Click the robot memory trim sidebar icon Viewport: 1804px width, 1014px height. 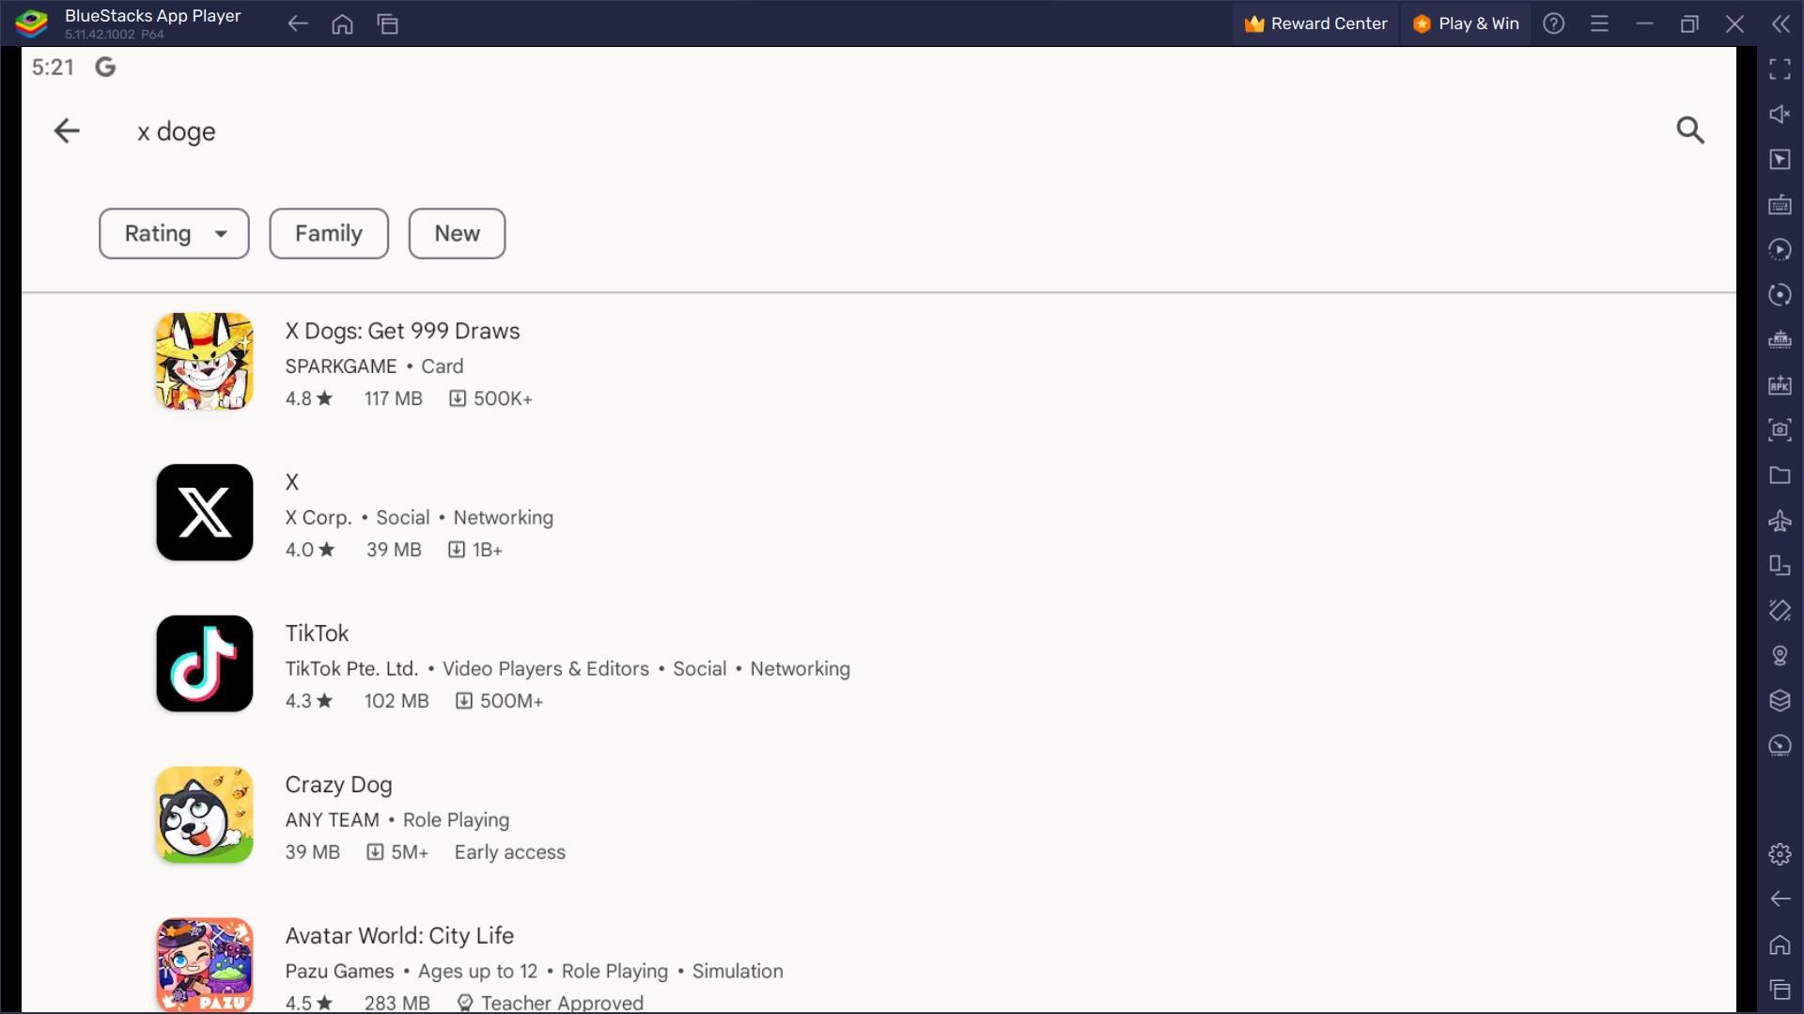pos(1780,339)
